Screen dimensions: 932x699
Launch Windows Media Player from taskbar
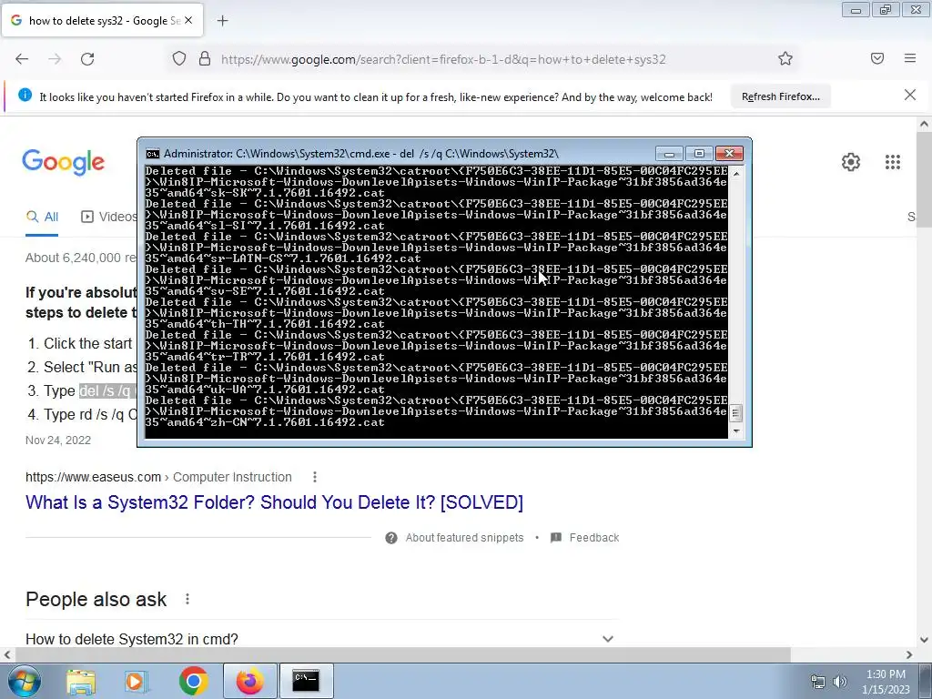(x=137, y=682)
